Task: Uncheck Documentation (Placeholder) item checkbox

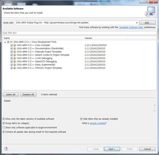Action: [11, 49]
